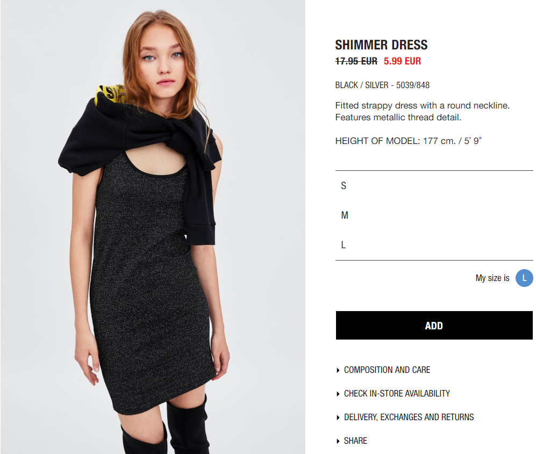Click the arrow icon beside Delivery, Exchanges and Returns
The width and height of the screenshot is (536, 454).
(x=338, y=417)
